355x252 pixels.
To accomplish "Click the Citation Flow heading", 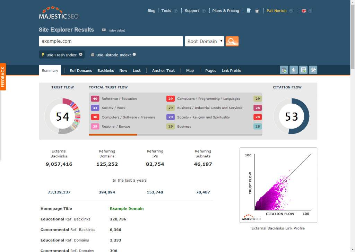I will (x=287, y=87).
